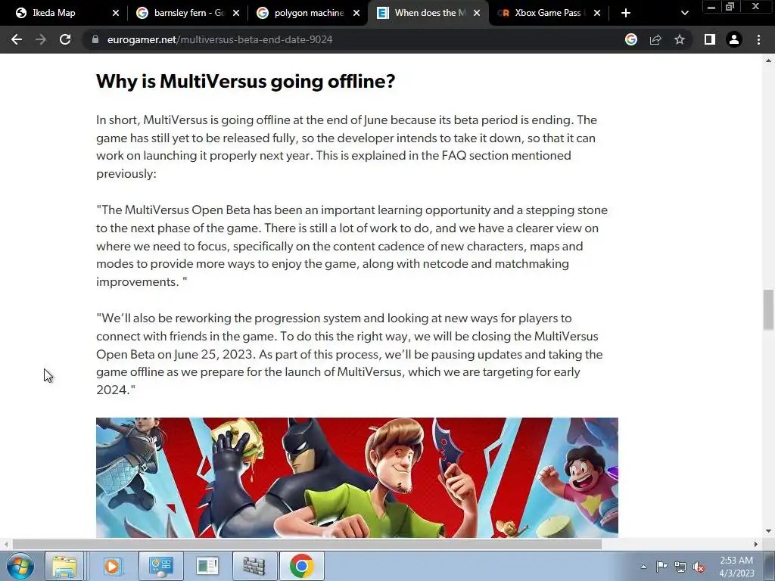Viewport: 775px width, 581px height.
Task: Click the horizontal scrollbar right arrow
Action: tap(755, 544)
